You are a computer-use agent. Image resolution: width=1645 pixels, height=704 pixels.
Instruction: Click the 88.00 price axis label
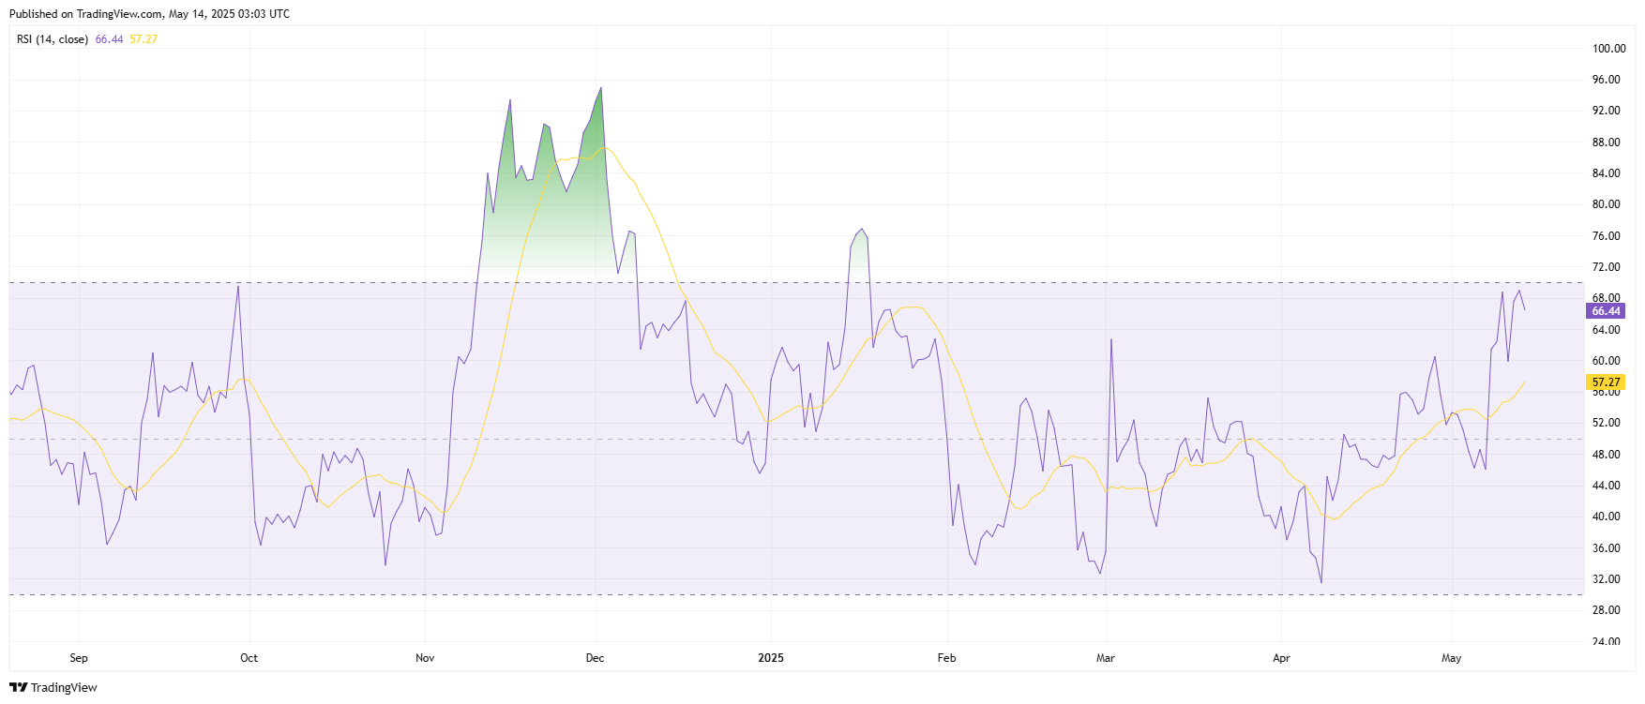coord(1607,142)
